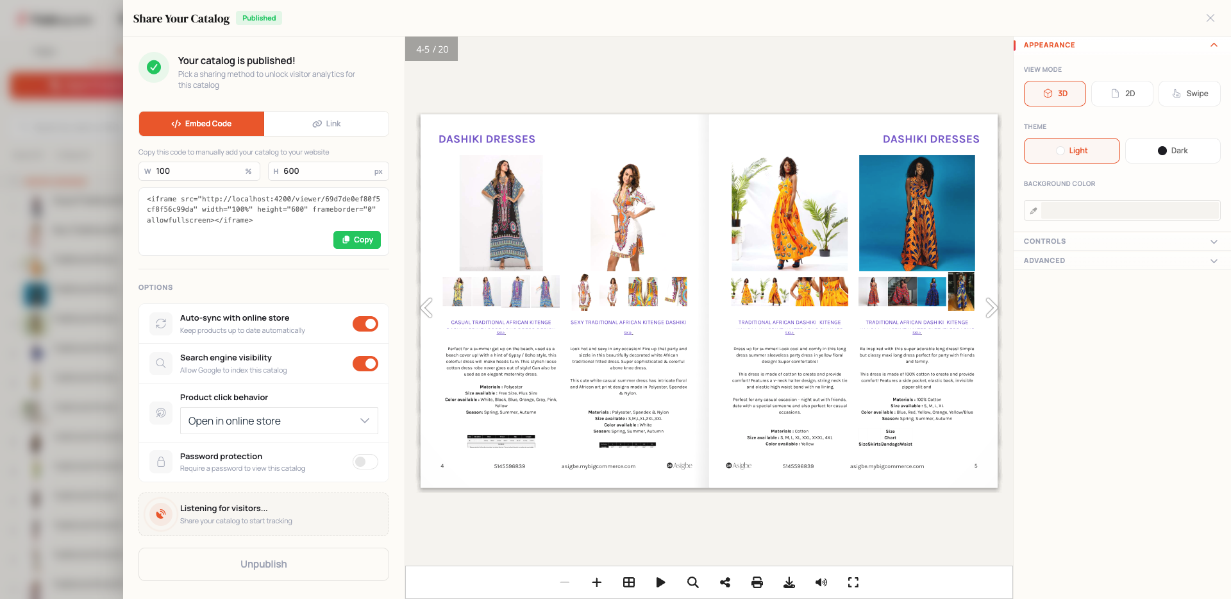Switch to the Link sharing tab
1231x599 pixels.
326,123
